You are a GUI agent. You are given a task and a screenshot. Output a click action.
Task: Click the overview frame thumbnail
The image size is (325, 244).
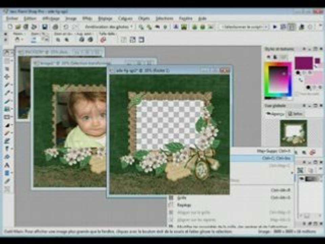[294, 133]
